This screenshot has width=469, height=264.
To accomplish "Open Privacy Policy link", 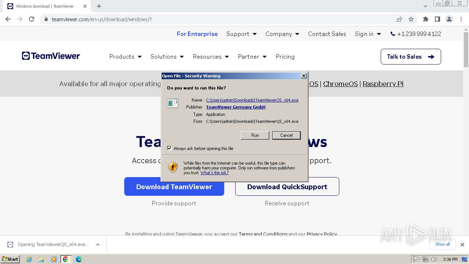I will (321, 234).
